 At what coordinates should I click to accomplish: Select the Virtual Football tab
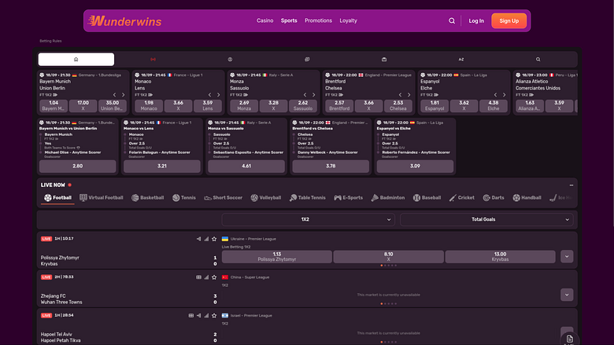tap(102, 198)
